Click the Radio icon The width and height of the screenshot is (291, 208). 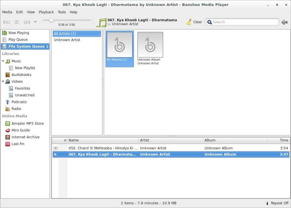tap(8, 109)
